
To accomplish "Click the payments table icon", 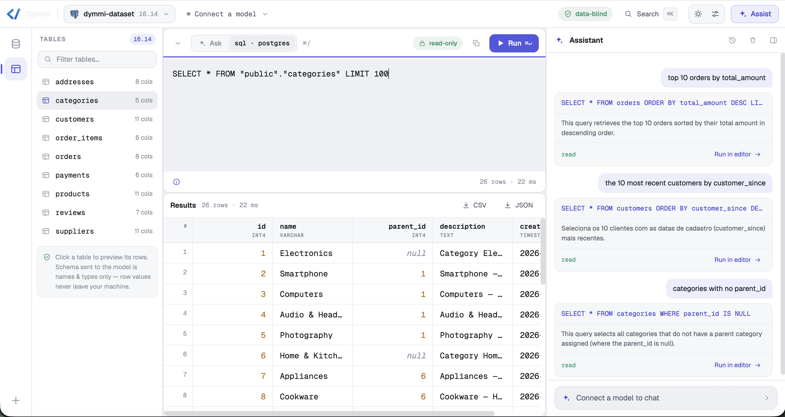I will (46, 175).
